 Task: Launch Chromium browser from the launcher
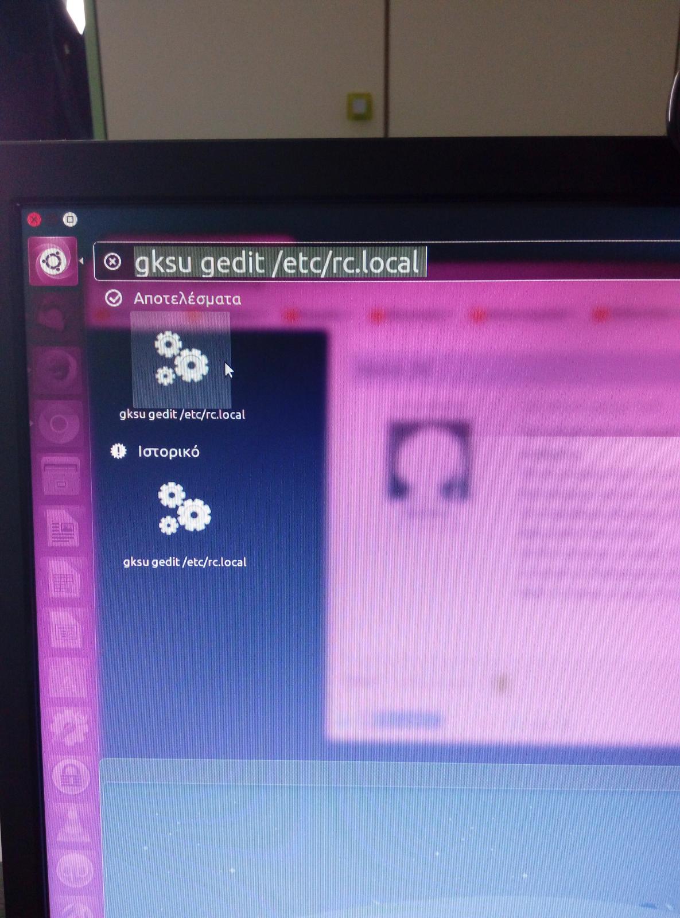(x=58, y=424)
